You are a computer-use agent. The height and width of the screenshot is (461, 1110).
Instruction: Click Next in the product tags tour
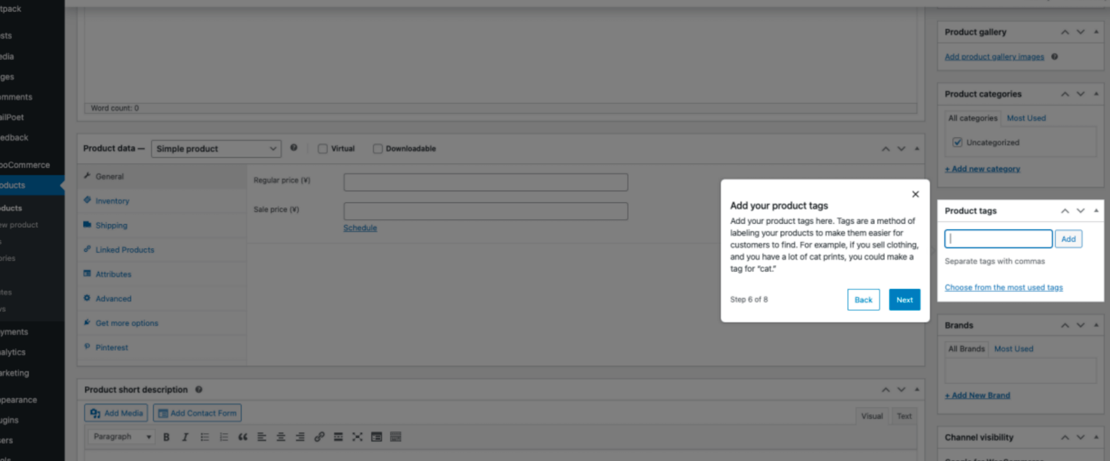point(904,300)
